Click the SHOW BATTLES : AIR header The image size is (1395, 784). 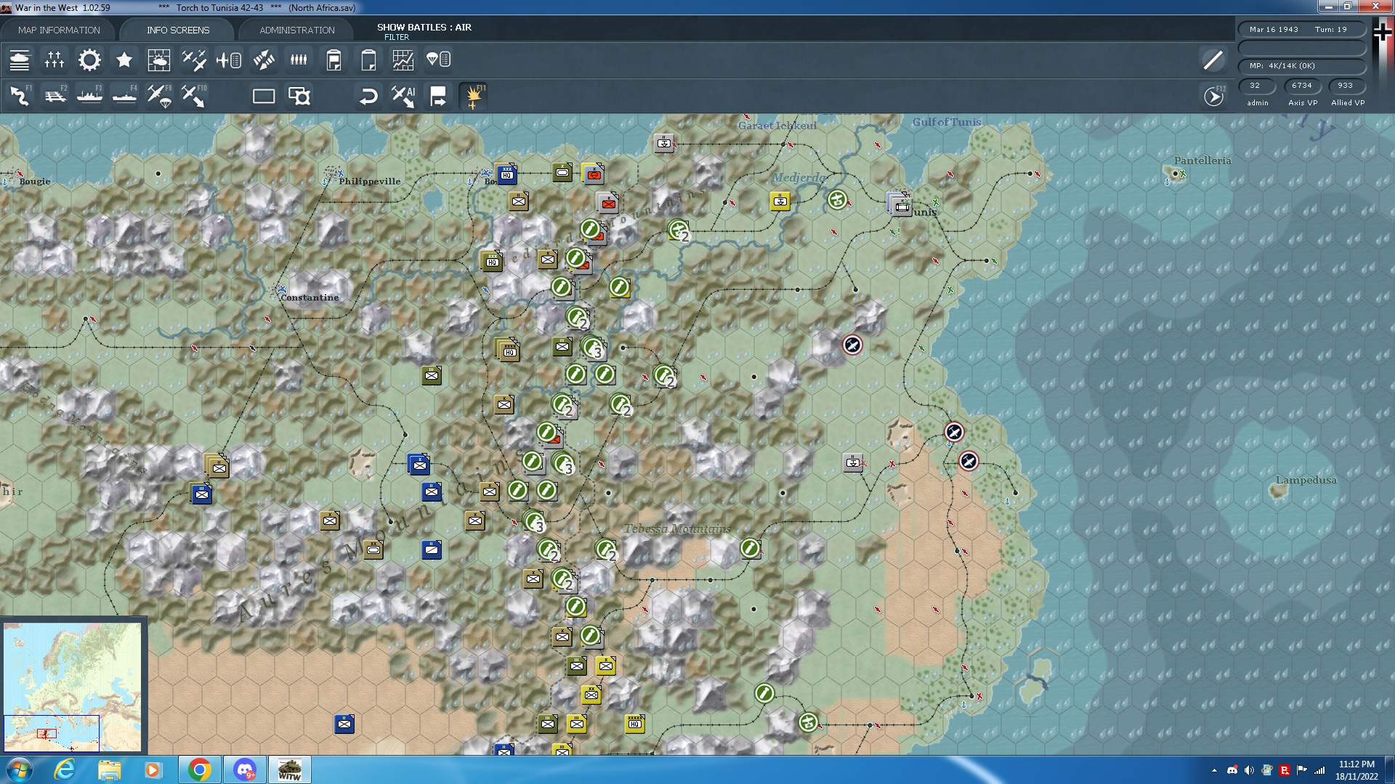pos(424,28)
